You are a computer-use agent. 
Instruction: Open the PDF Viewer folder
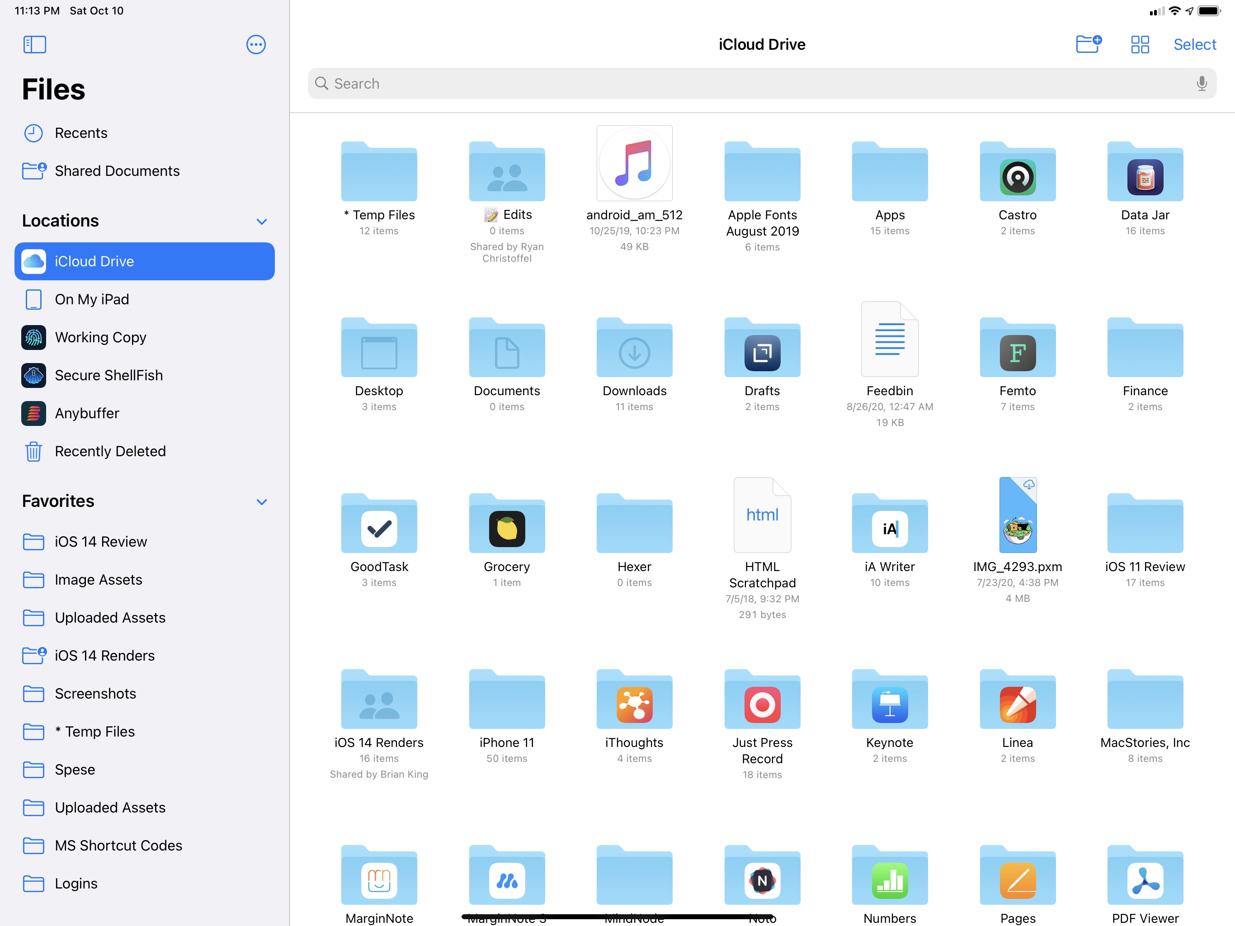click(x=1145, y=876)
